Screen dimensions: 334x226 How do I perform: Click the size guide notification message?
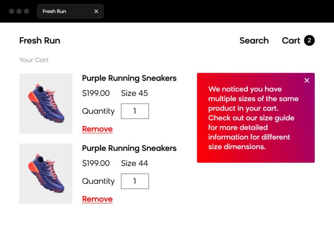[252, 118]
